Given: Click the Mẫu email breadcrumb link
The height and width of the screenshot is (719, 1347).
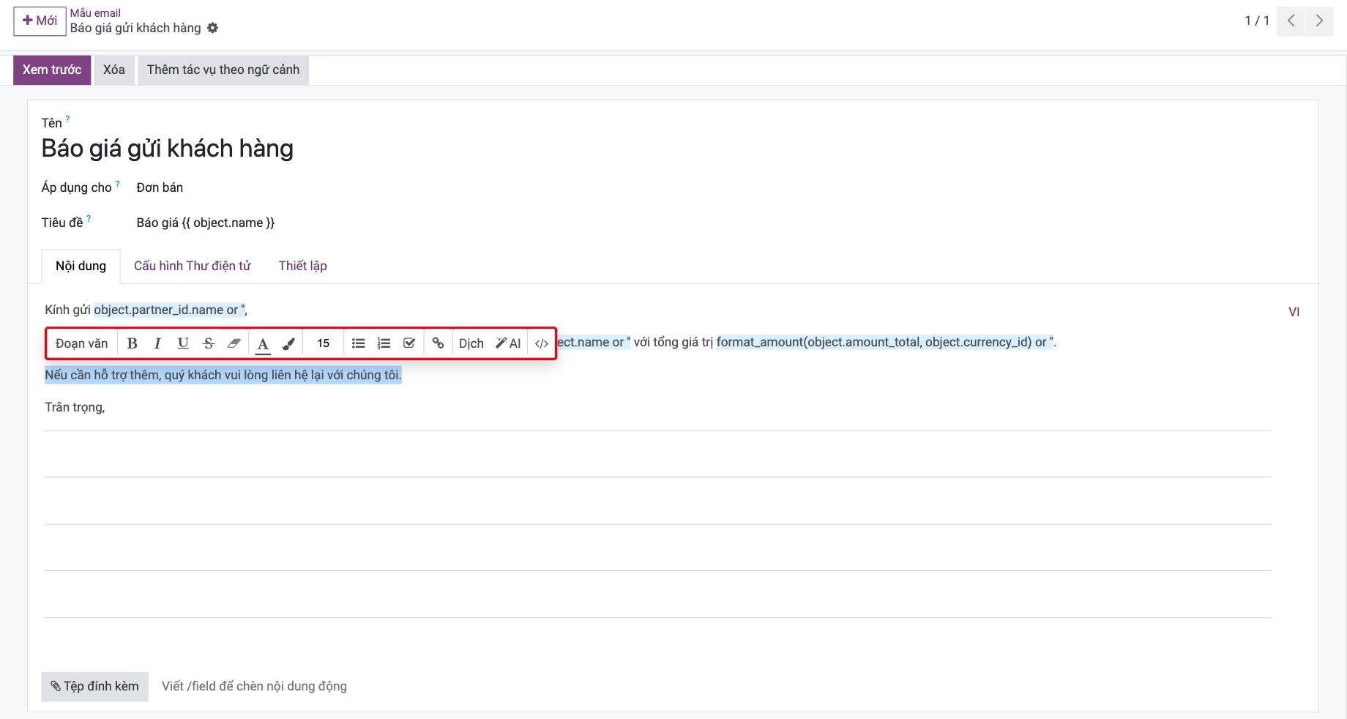Looking at the screenshot, I should (96, 12).
